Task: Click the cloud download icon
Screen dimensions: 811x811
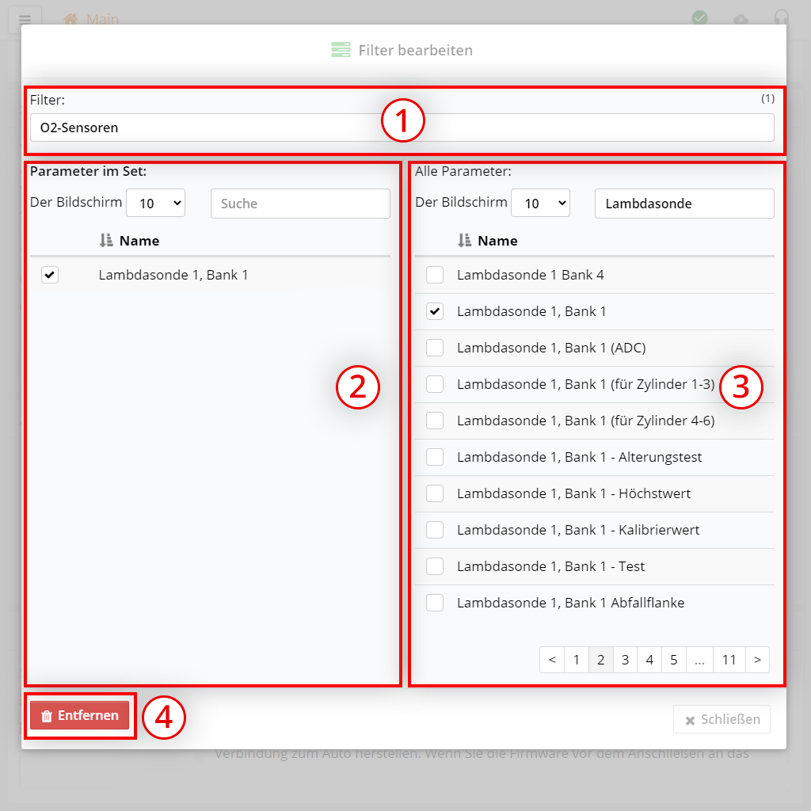Action: [741, 19]
